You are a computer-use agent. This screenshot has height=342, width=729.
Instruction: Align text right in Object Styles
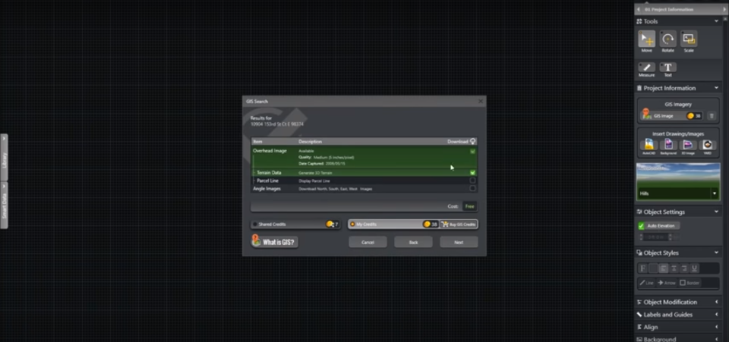(684, 268)
